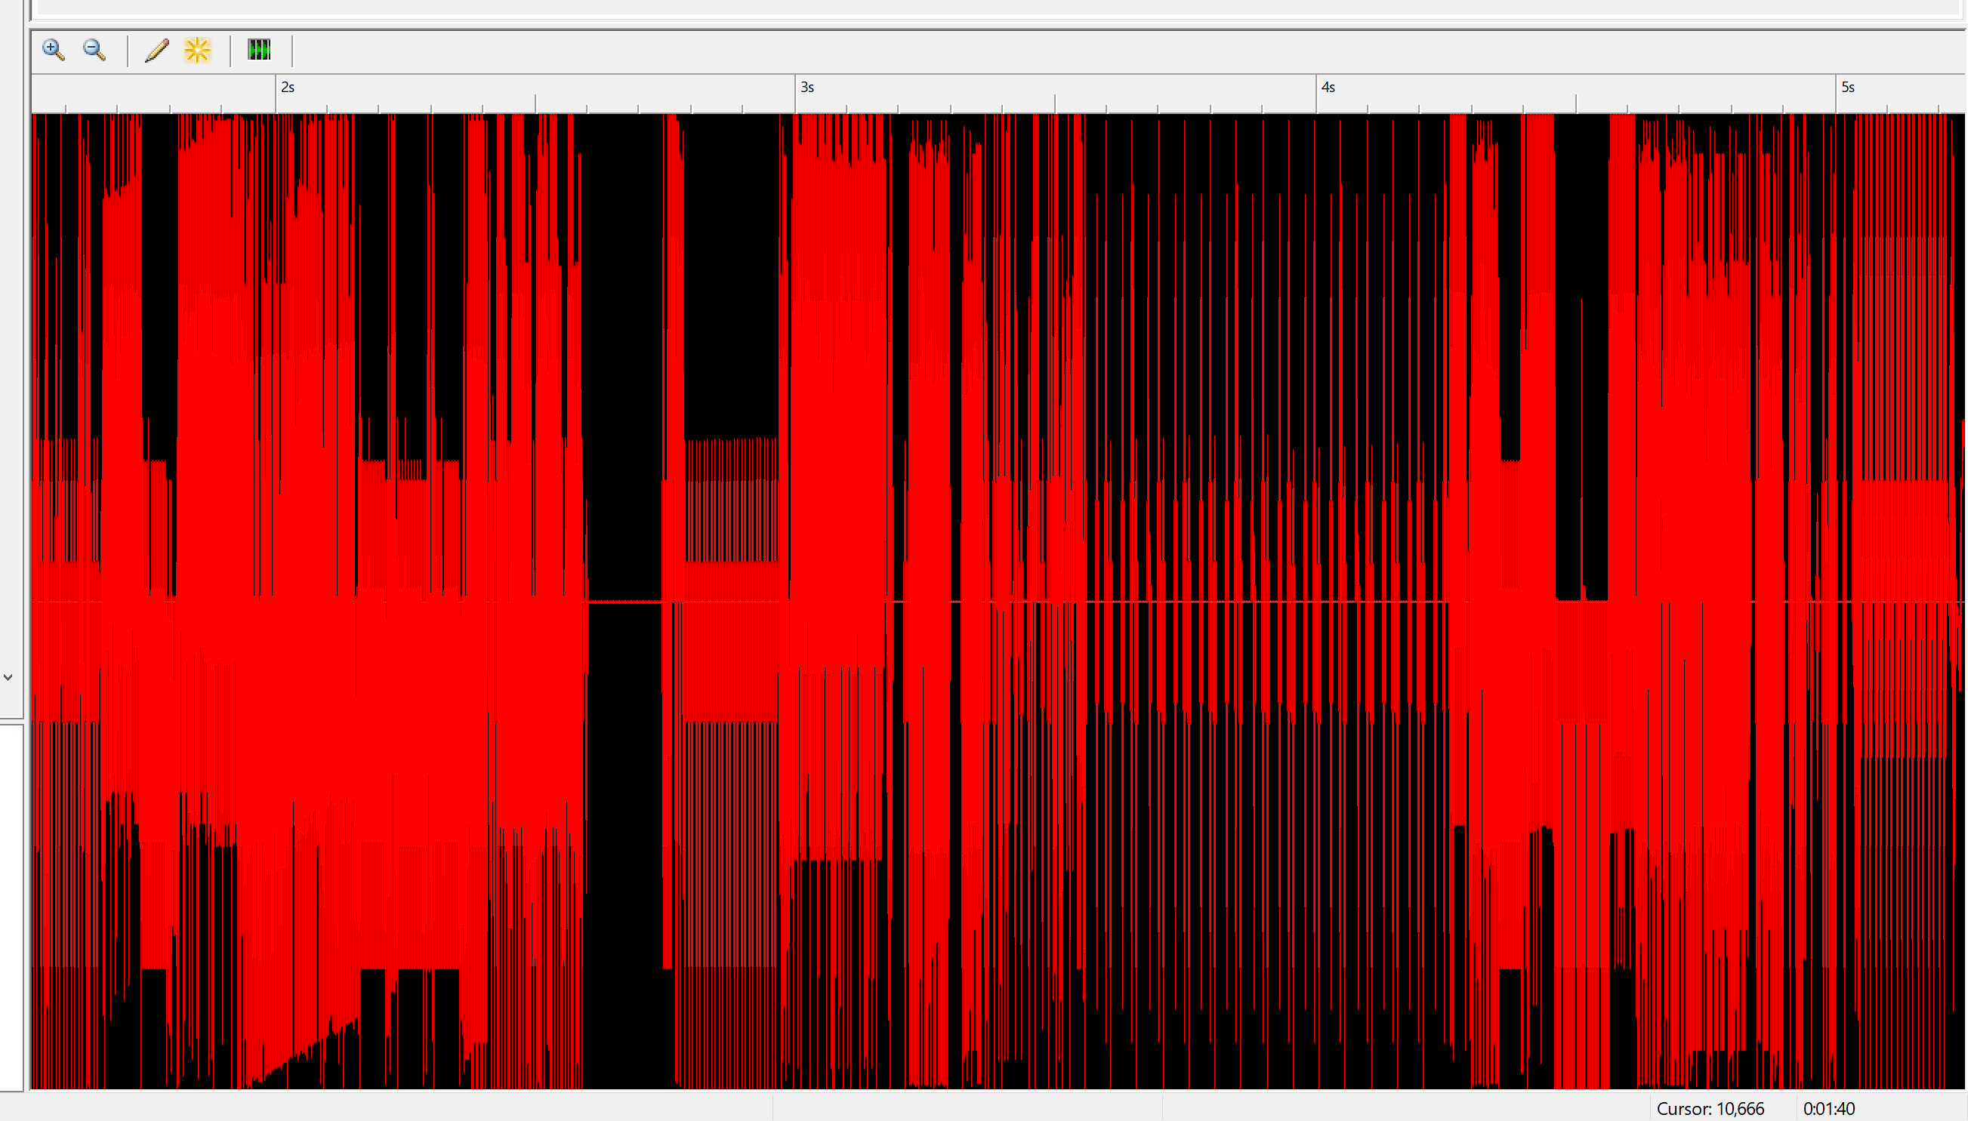Viewport: 1968px width, 1121px height.
Task: Click the green waveform bars icon
Action: click(x=259, y=50)
